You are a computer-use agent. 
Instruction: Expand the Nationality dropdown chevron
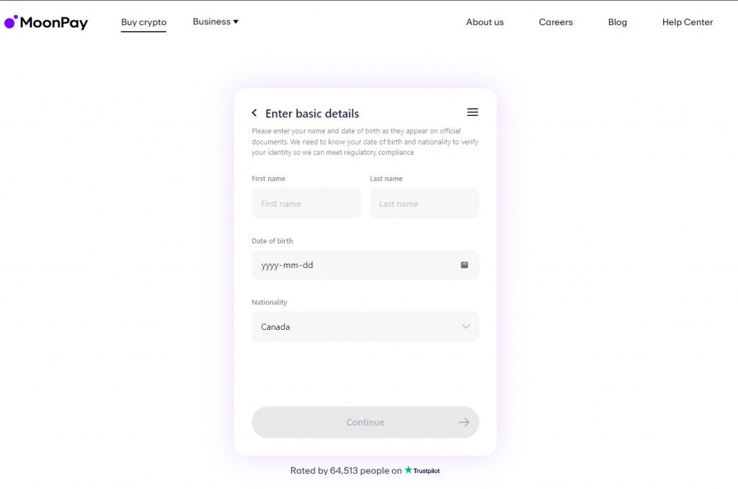tap(466, 326)
